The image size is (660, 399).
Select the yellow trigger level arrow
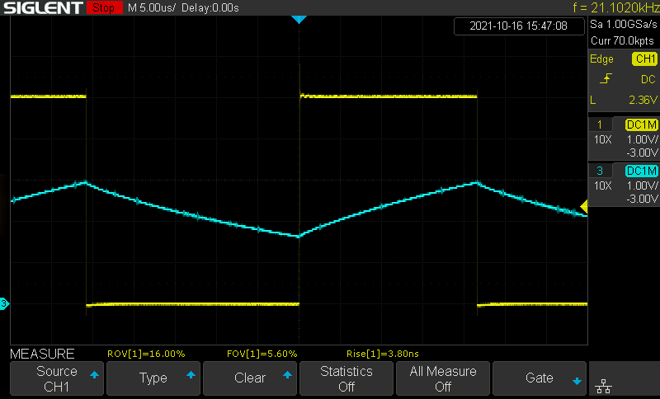coord(584,206)
